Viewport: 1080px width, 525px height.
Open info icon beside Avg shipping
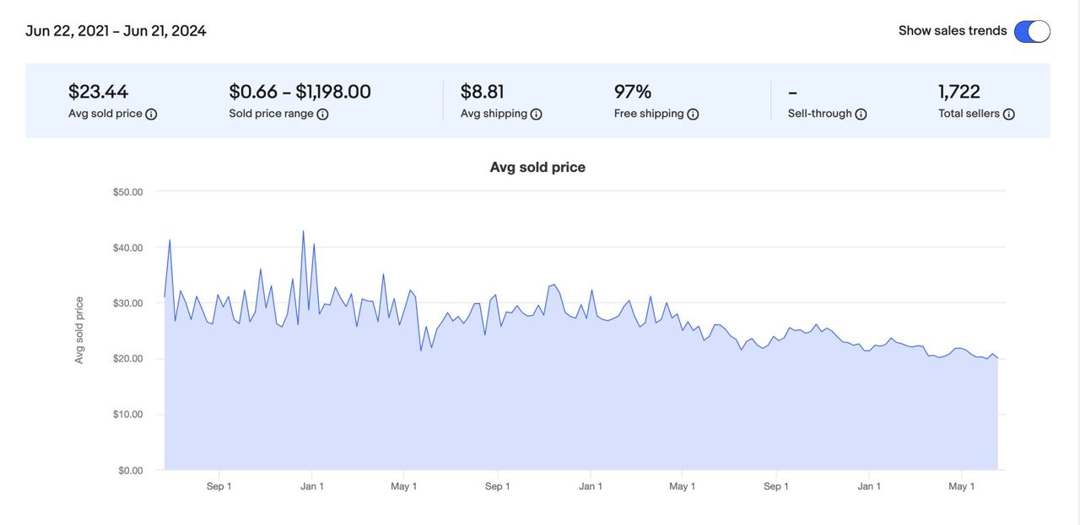536,115
